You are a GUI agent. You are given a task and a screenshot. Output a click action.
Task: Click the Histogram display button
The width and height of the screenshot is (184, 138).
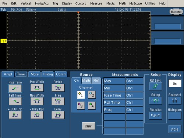coord(175,116)
